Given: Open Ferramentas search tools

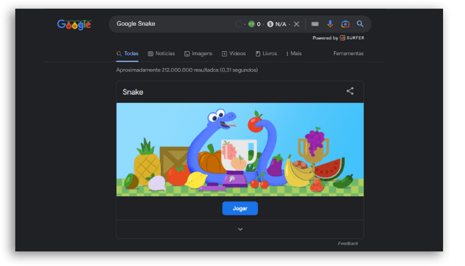Looking at the screenshot, I should [349, 53].
